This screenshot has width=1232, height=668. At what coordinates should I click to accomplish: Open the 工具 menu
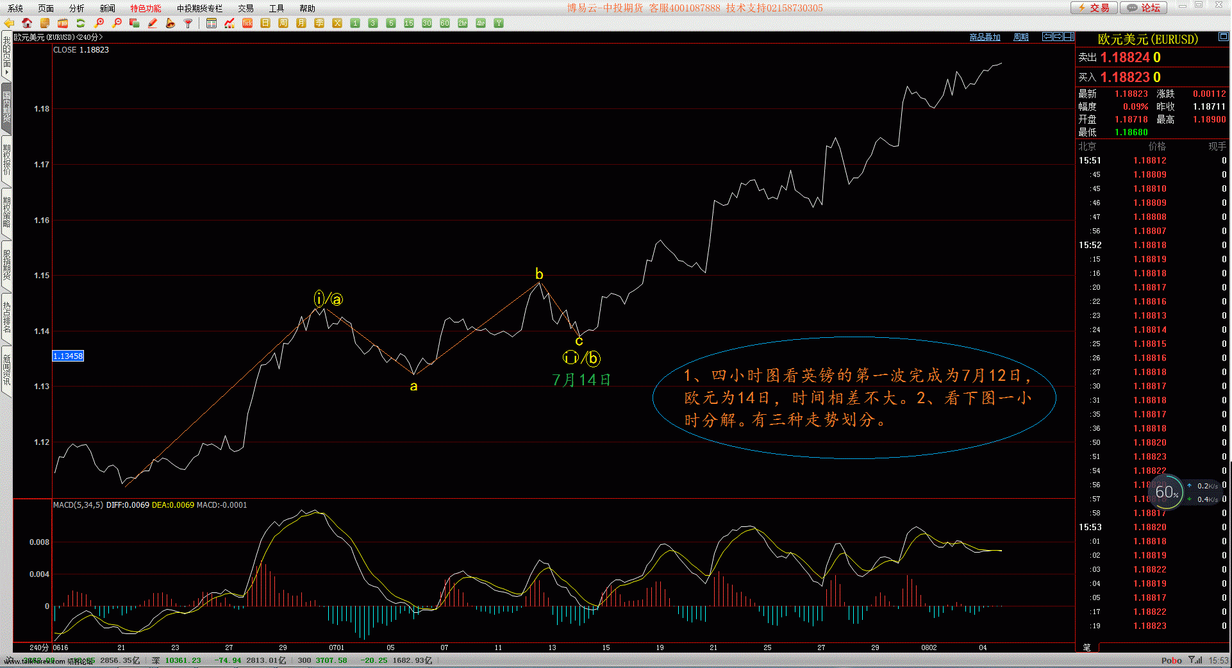[277, 8]
